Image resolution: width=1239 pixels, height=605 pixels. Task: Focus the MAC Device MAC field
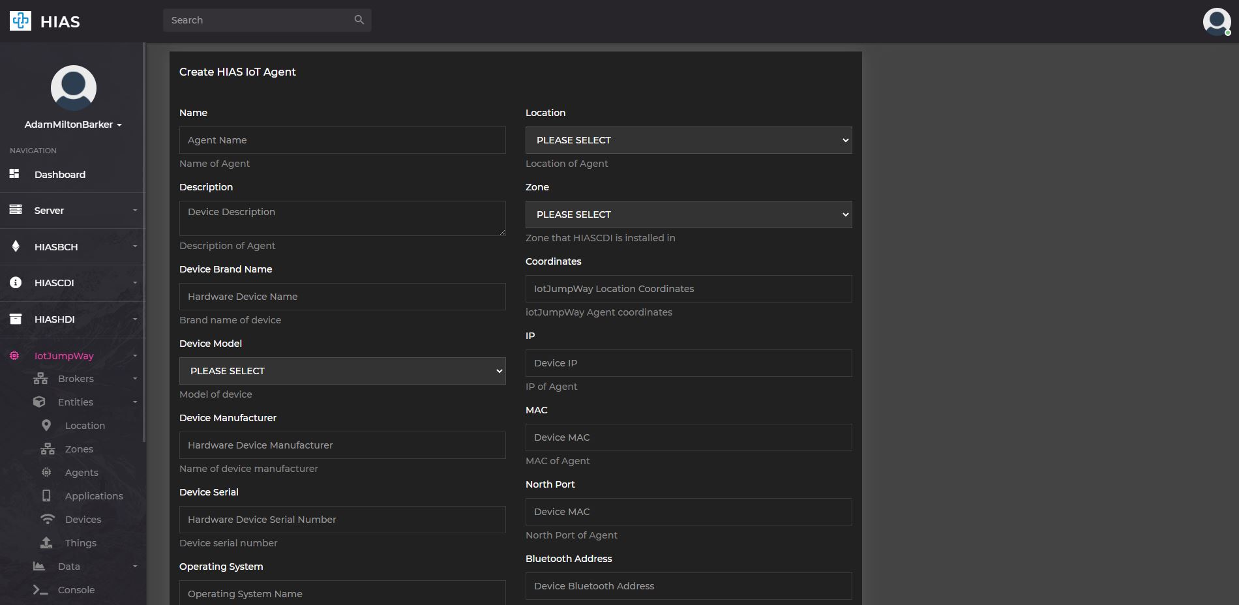(x=689, y=437)
